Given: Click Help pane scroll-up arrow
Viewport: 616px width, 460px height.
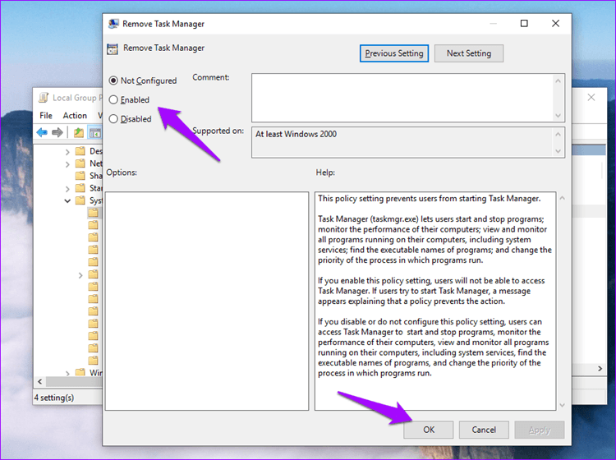Looking at the screenshot, I should pyautogui.click(x=562, y=199).
